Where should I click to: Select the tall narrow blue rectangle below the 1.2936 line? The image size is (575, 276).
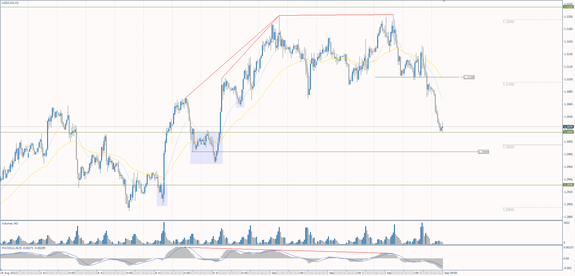[x=162, y=196]
